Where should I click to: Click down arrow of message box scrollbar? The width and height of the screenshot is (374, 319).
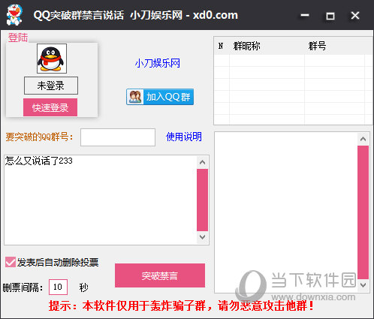202,237
